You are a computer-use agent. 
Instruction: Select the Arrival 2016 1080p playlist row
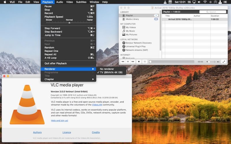[x=195, y=19]
